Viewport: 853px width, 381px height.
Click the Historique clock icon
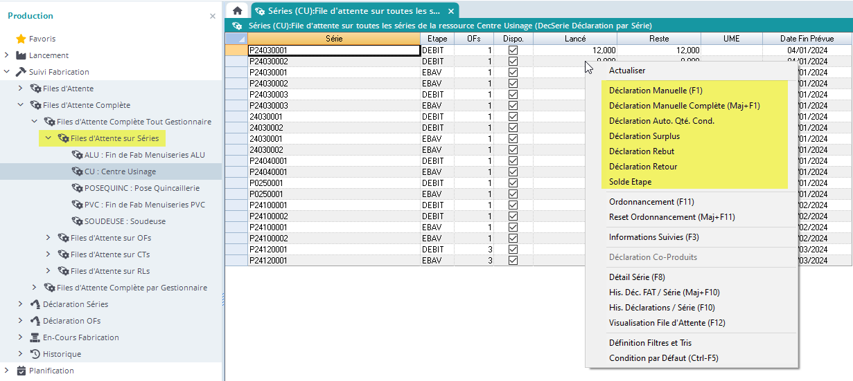35,354
